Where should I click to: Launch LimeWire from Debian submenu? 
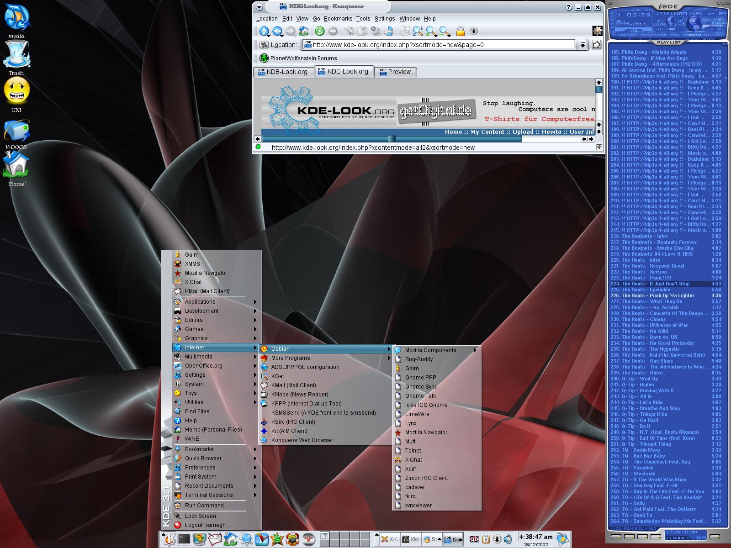click(436, 414)
